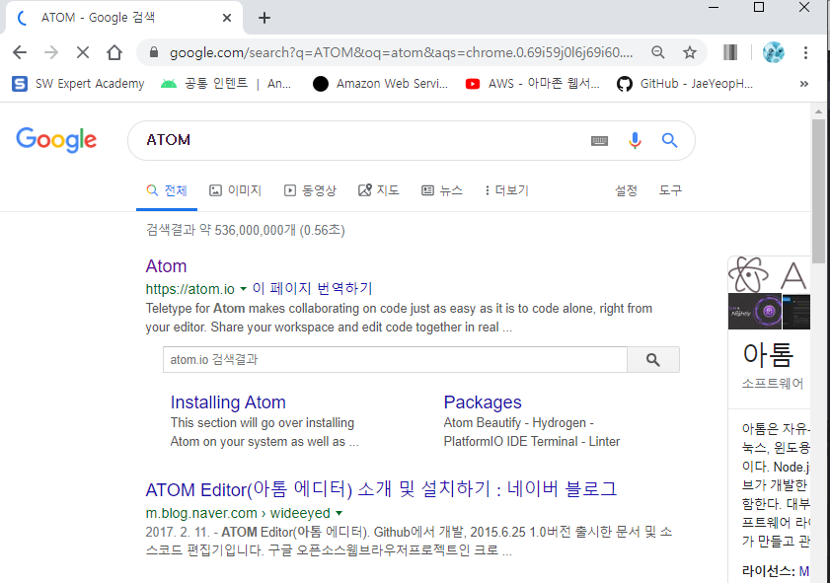Screen dimensions: 830x583
Task: Click the forward navigation arrow
Action: click(x=51, y=52)
